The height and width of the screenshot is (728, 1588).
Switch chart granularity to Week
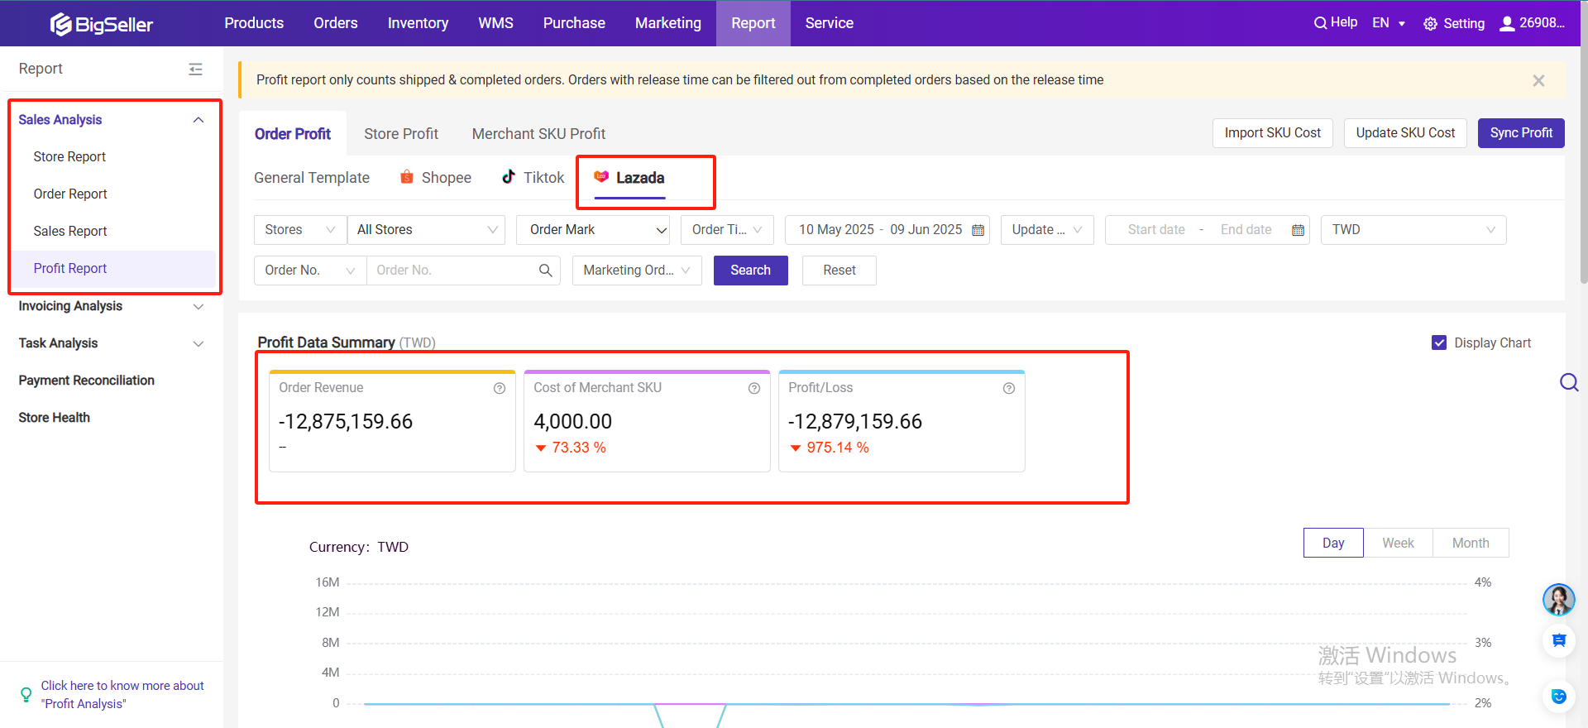click(x=1398, y=543)
